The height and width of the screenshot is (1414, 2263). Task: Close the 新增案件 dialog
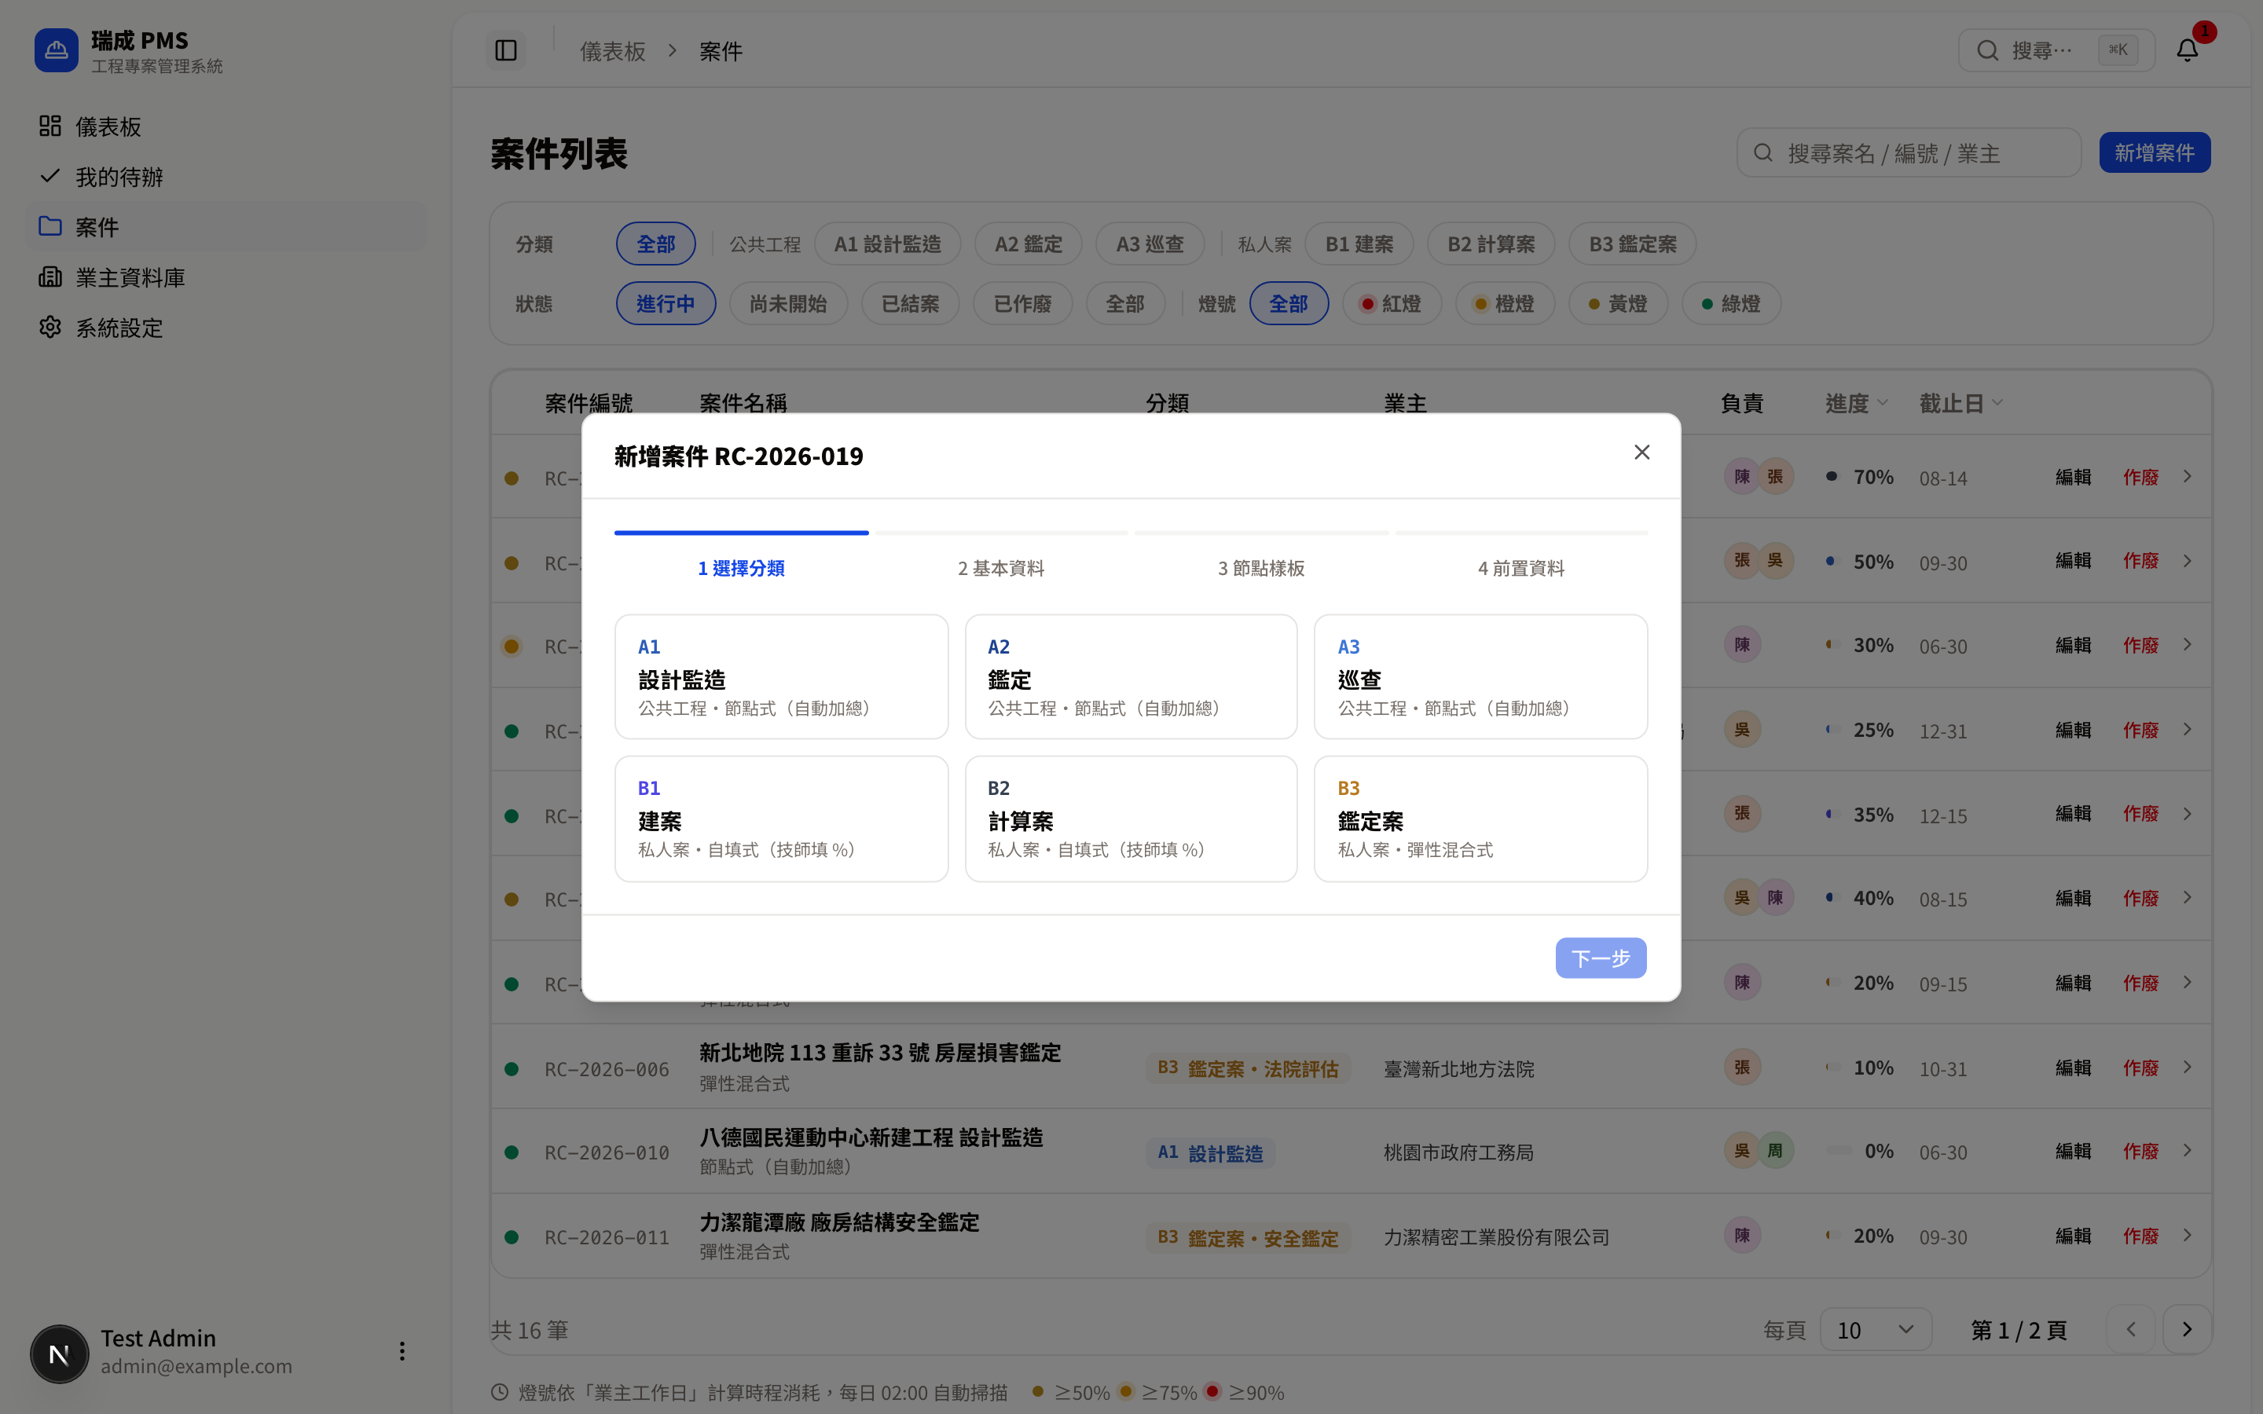point(1641,452)
